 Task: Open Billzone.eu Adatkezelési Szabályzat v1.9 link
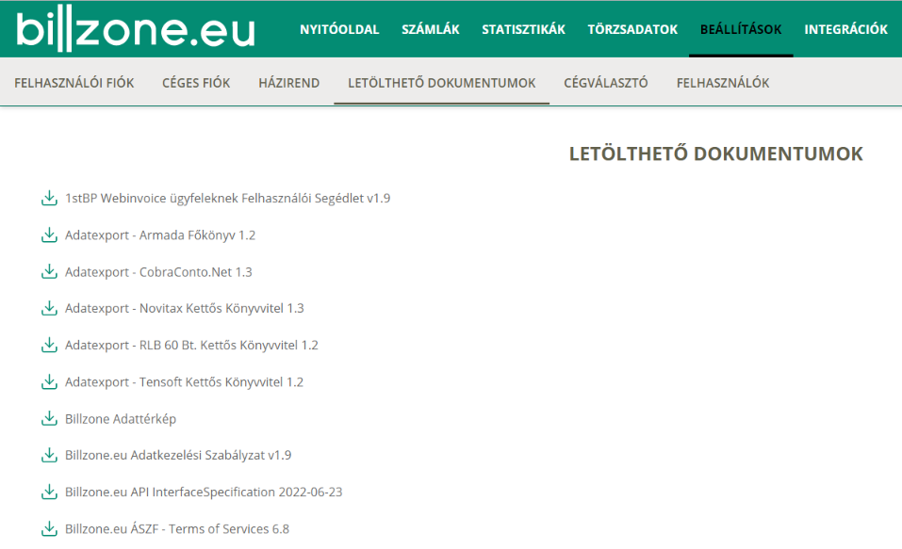(x=178, y=455)
